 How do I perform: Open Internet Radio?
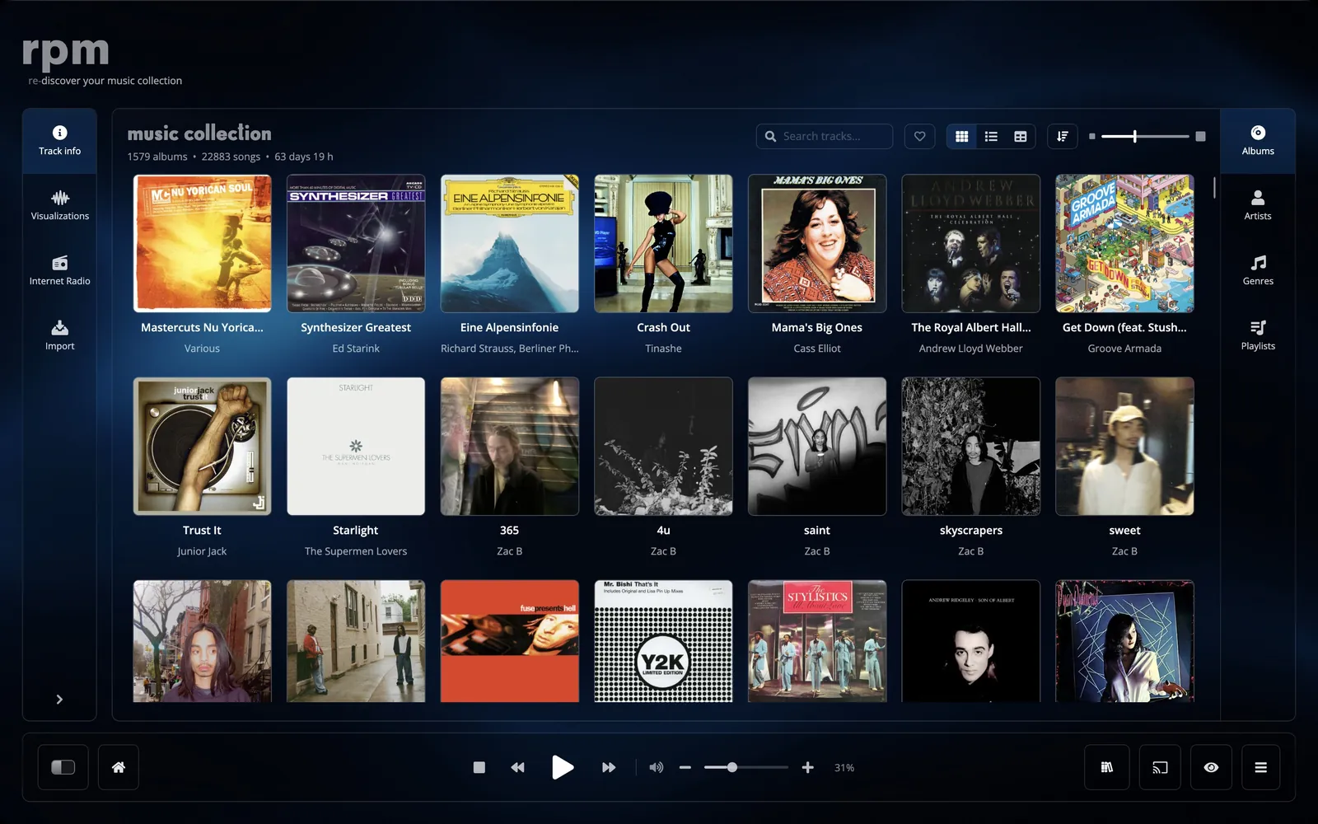[x=59, y=271]
